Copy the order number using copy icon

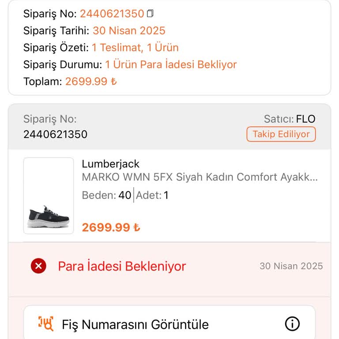(150, 14)
